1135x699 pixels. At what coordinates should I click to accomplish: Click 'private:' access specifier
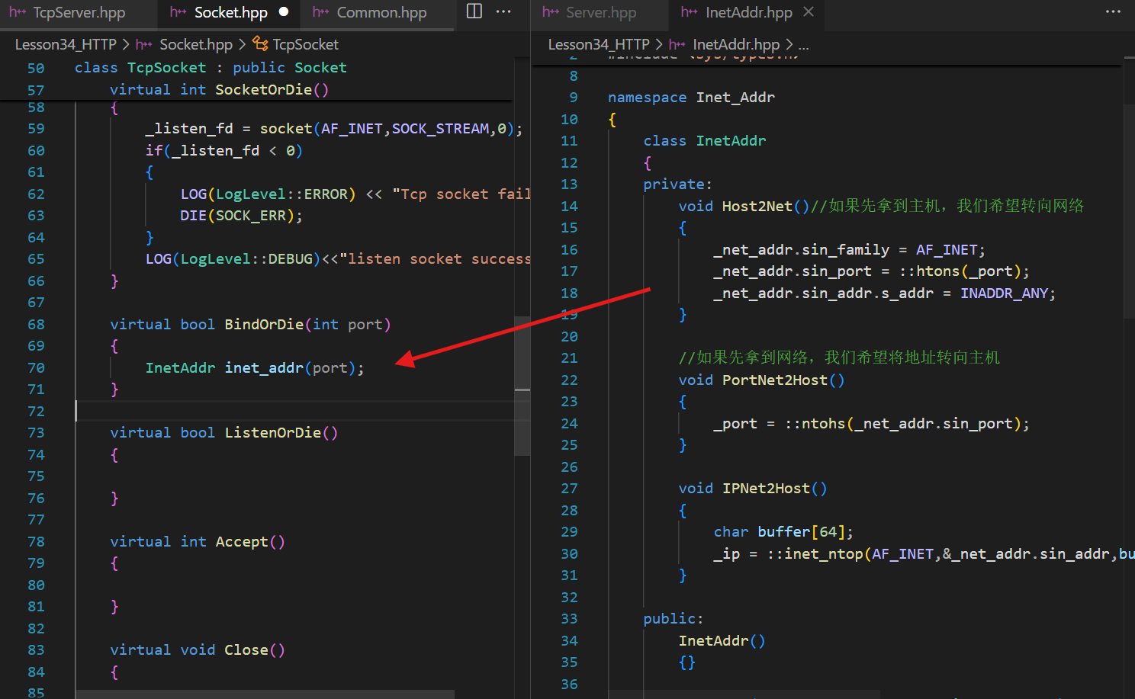(x=677, y=184)
